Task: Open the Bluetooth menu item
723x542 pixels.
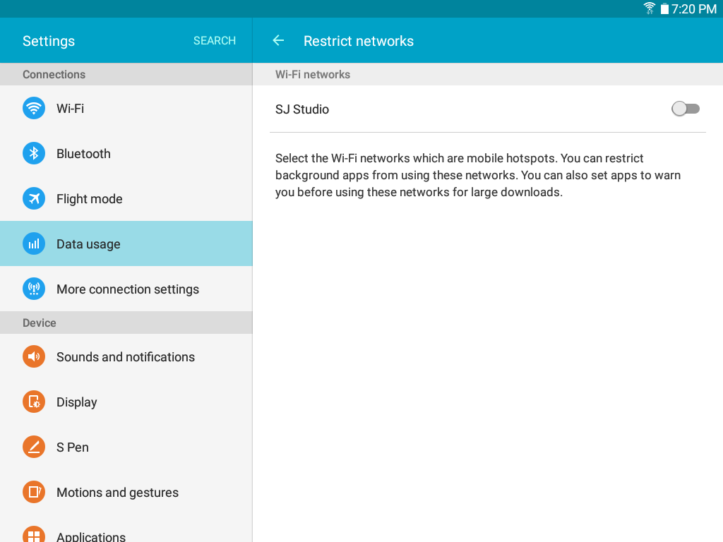Action: pos(126,153)
